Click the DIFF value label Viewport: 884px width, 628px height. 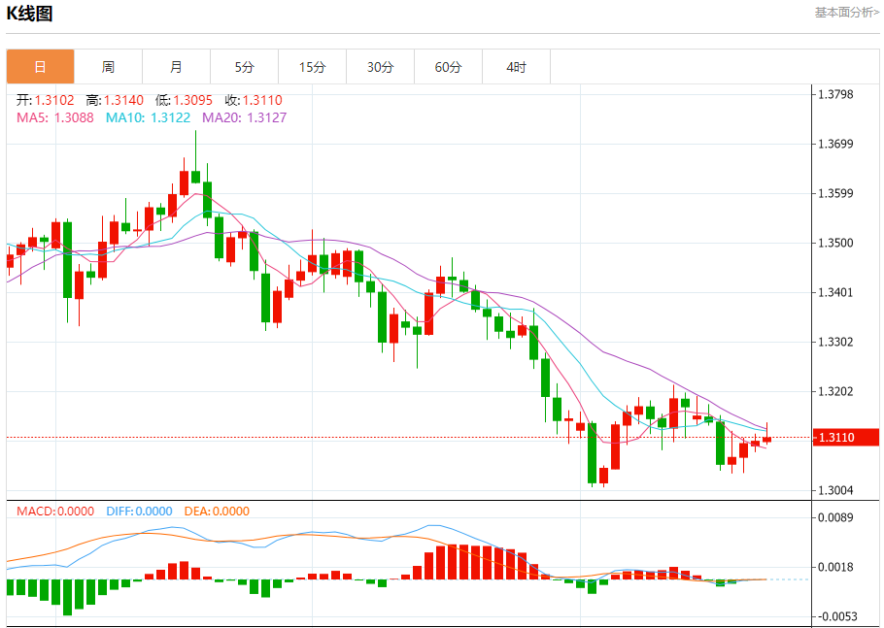(137, 511)
